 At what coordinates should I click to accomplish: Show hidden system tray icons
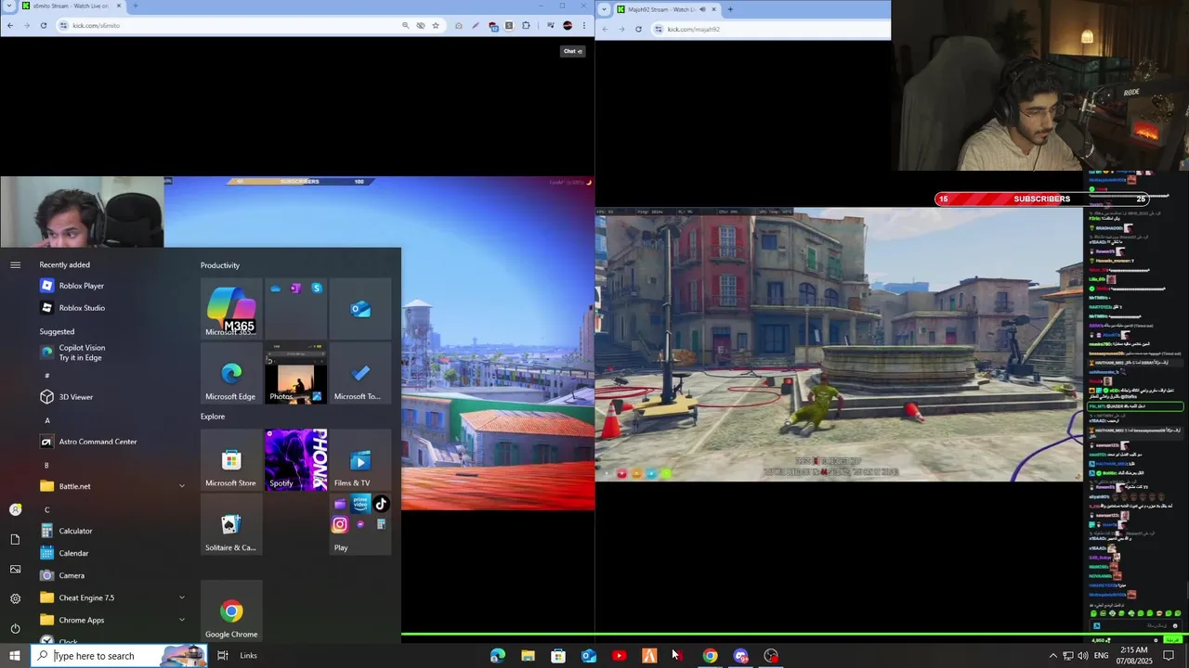point(1052,656)
